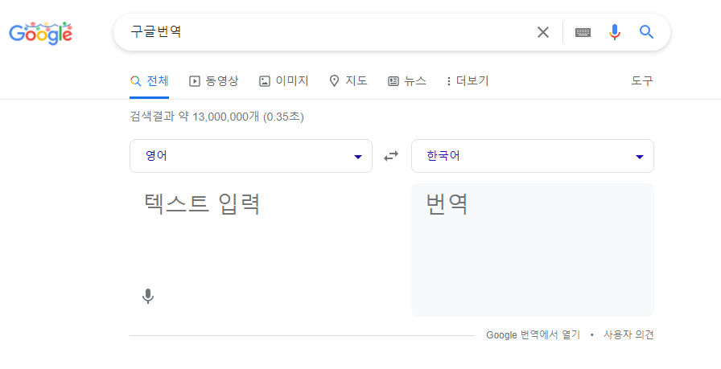This screenshot has width=721, height=369.
Task: Open the 지도 tab
Action: (348, 81)
